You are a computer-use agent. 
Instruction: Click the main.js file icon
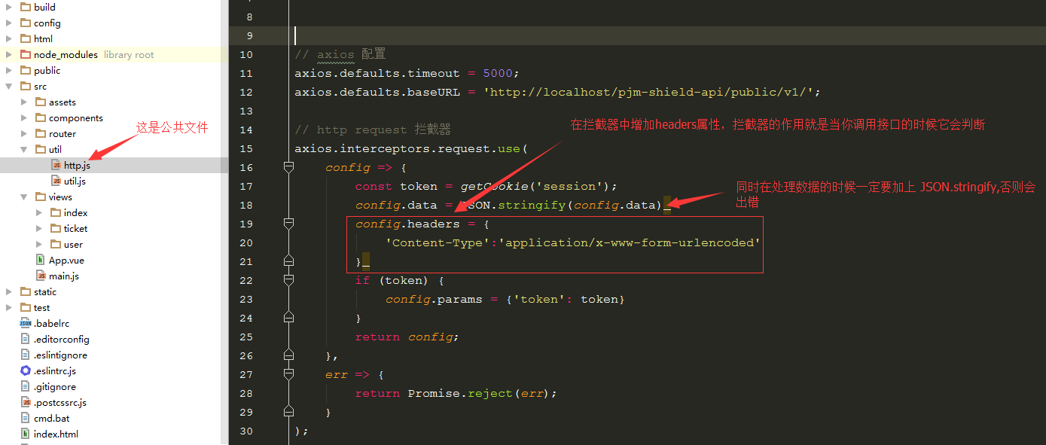[41, 276]
